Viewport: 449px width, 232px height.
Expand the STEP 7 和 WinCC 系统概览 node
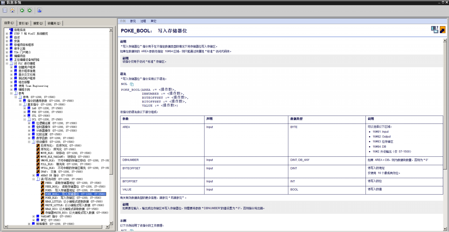coord(7,34)
